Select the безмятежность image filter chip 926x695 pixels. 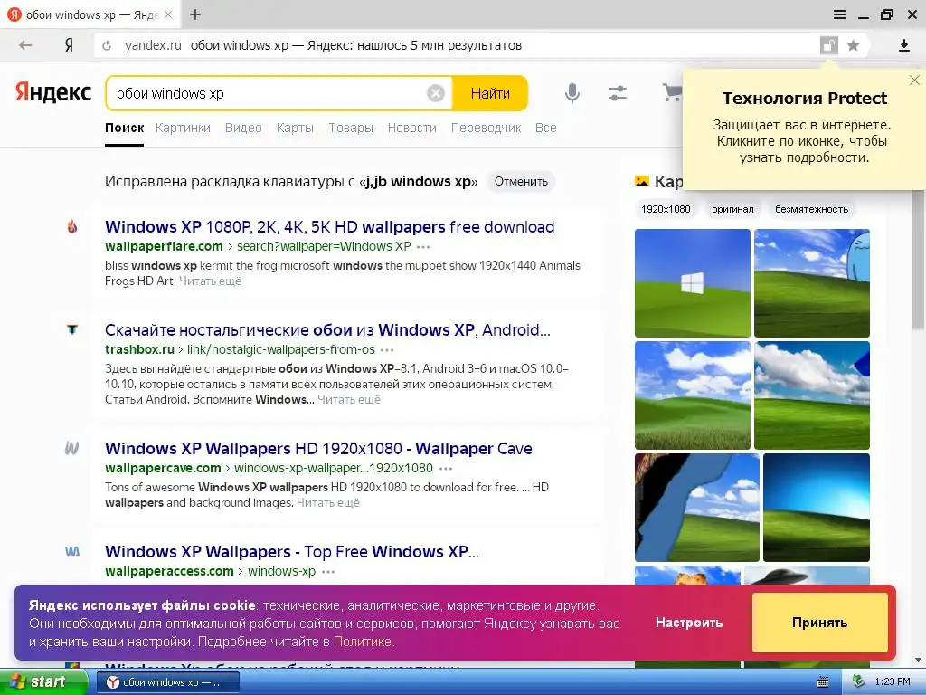click(x=811, y=209)
